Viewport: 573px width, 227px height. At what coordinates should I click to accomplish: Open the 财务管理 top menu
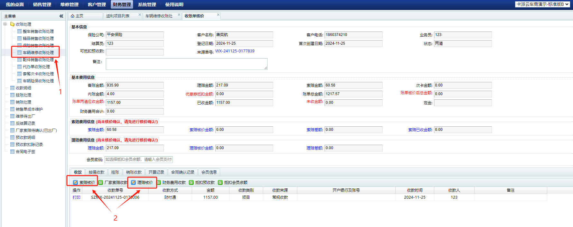(122, 5)
